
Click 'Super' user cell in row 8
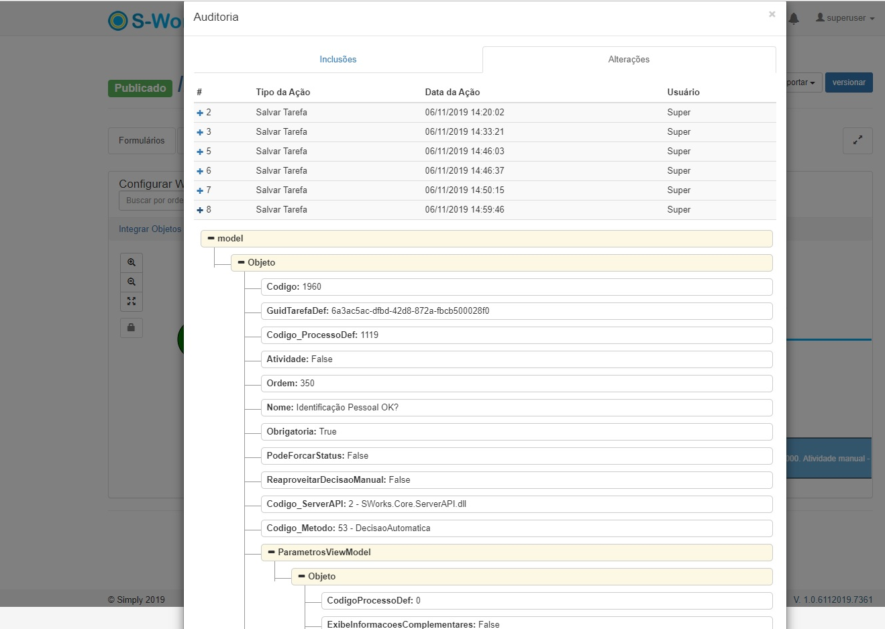tap(678, 210)
